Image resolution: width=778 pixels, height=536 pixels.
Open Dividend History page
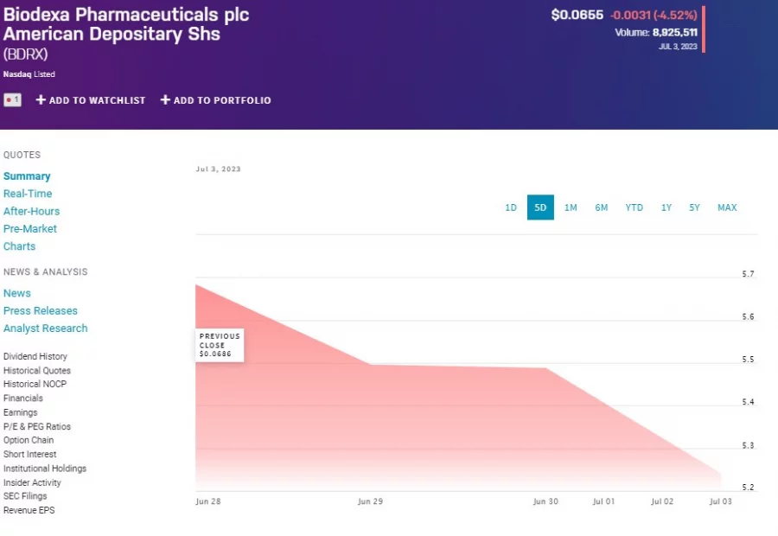click(x=35, y=356)
